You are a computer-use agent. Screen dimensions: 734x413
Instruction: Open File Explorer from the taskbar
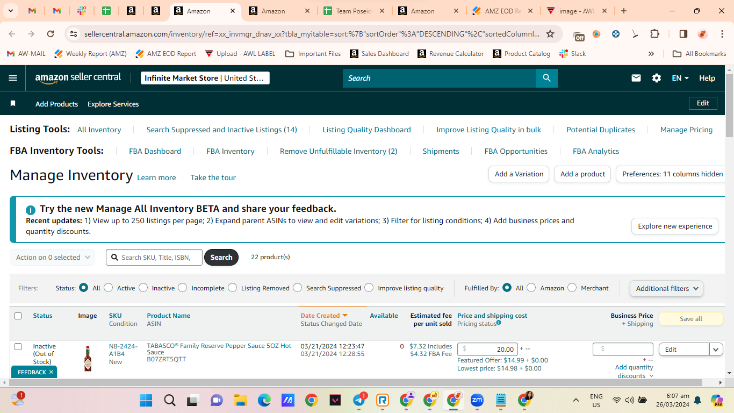(240, 400)
